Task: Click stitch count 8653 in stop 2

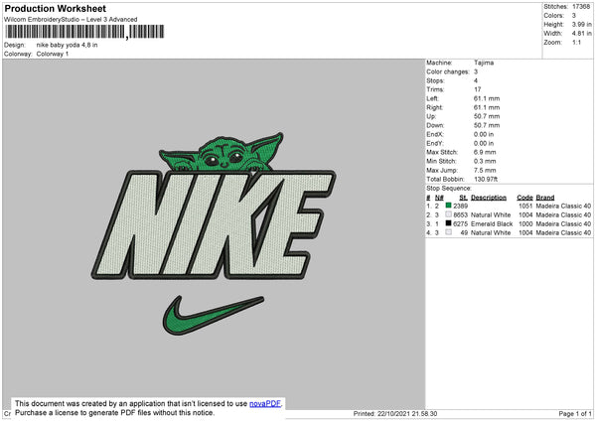Action: pyautogui.click(x=460, y=215)
